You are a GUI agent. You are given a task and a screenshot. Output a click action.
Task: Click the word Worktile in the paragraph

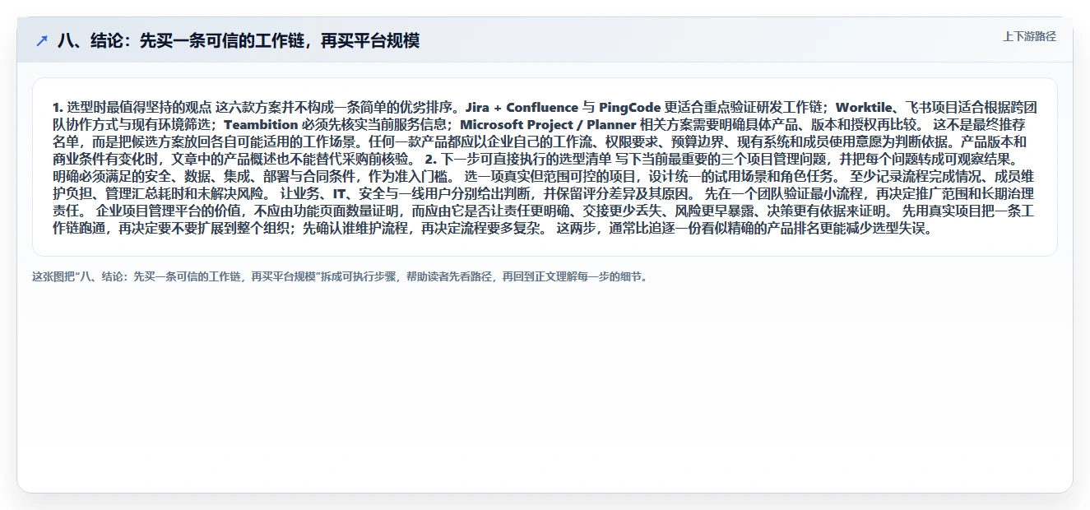(865, 108)
